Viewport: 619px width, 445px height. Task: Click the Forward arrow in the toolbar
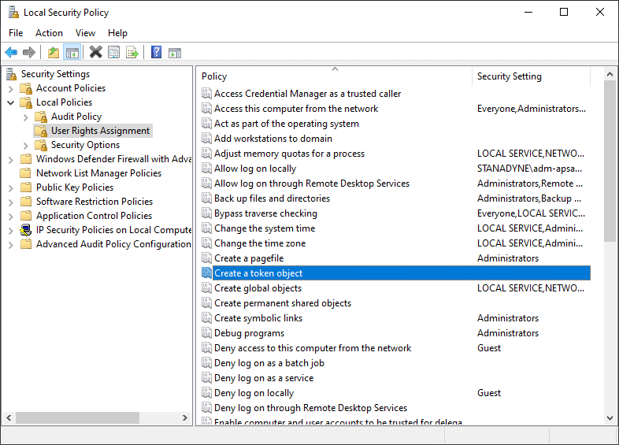[29, 53]
